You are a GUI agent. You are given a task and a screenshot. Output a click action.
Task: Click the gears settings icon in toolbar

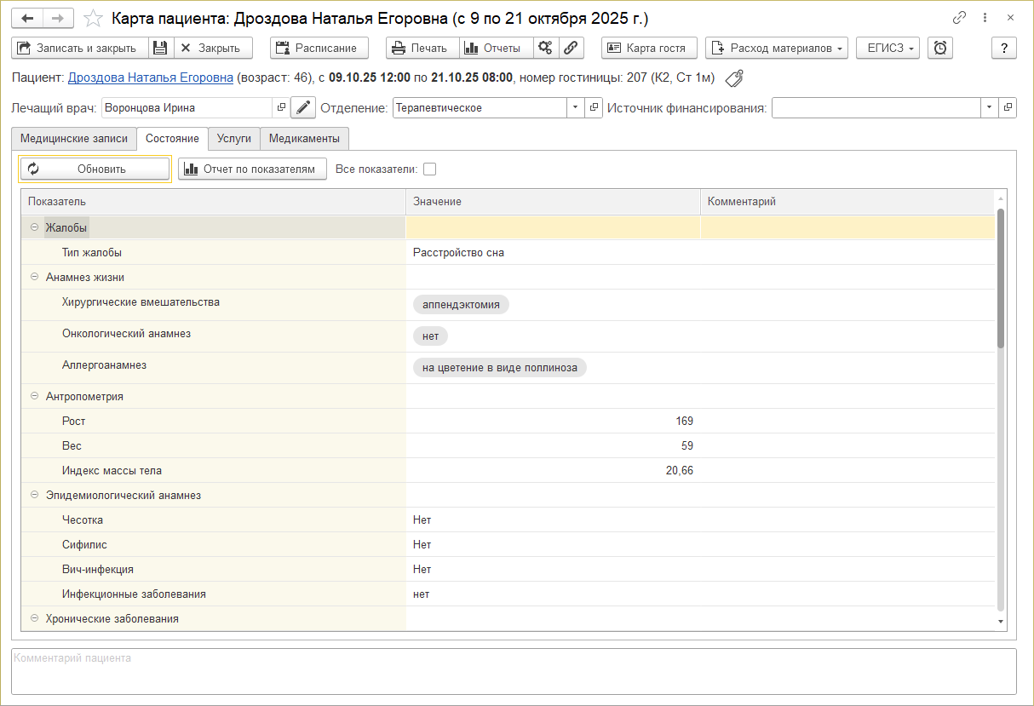point(546,48)
